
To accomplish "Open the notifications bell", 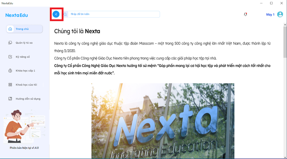I will tap(245, 14).
